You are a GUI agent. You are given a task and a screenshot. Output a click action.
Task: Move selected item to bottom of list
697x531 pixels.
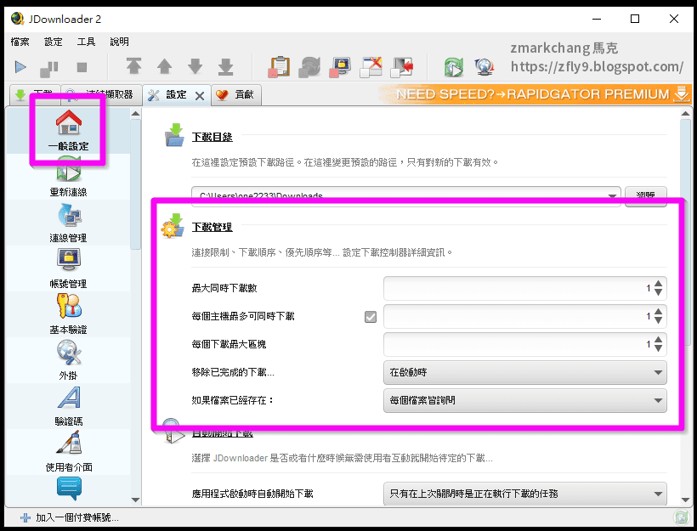pos(226,66)
